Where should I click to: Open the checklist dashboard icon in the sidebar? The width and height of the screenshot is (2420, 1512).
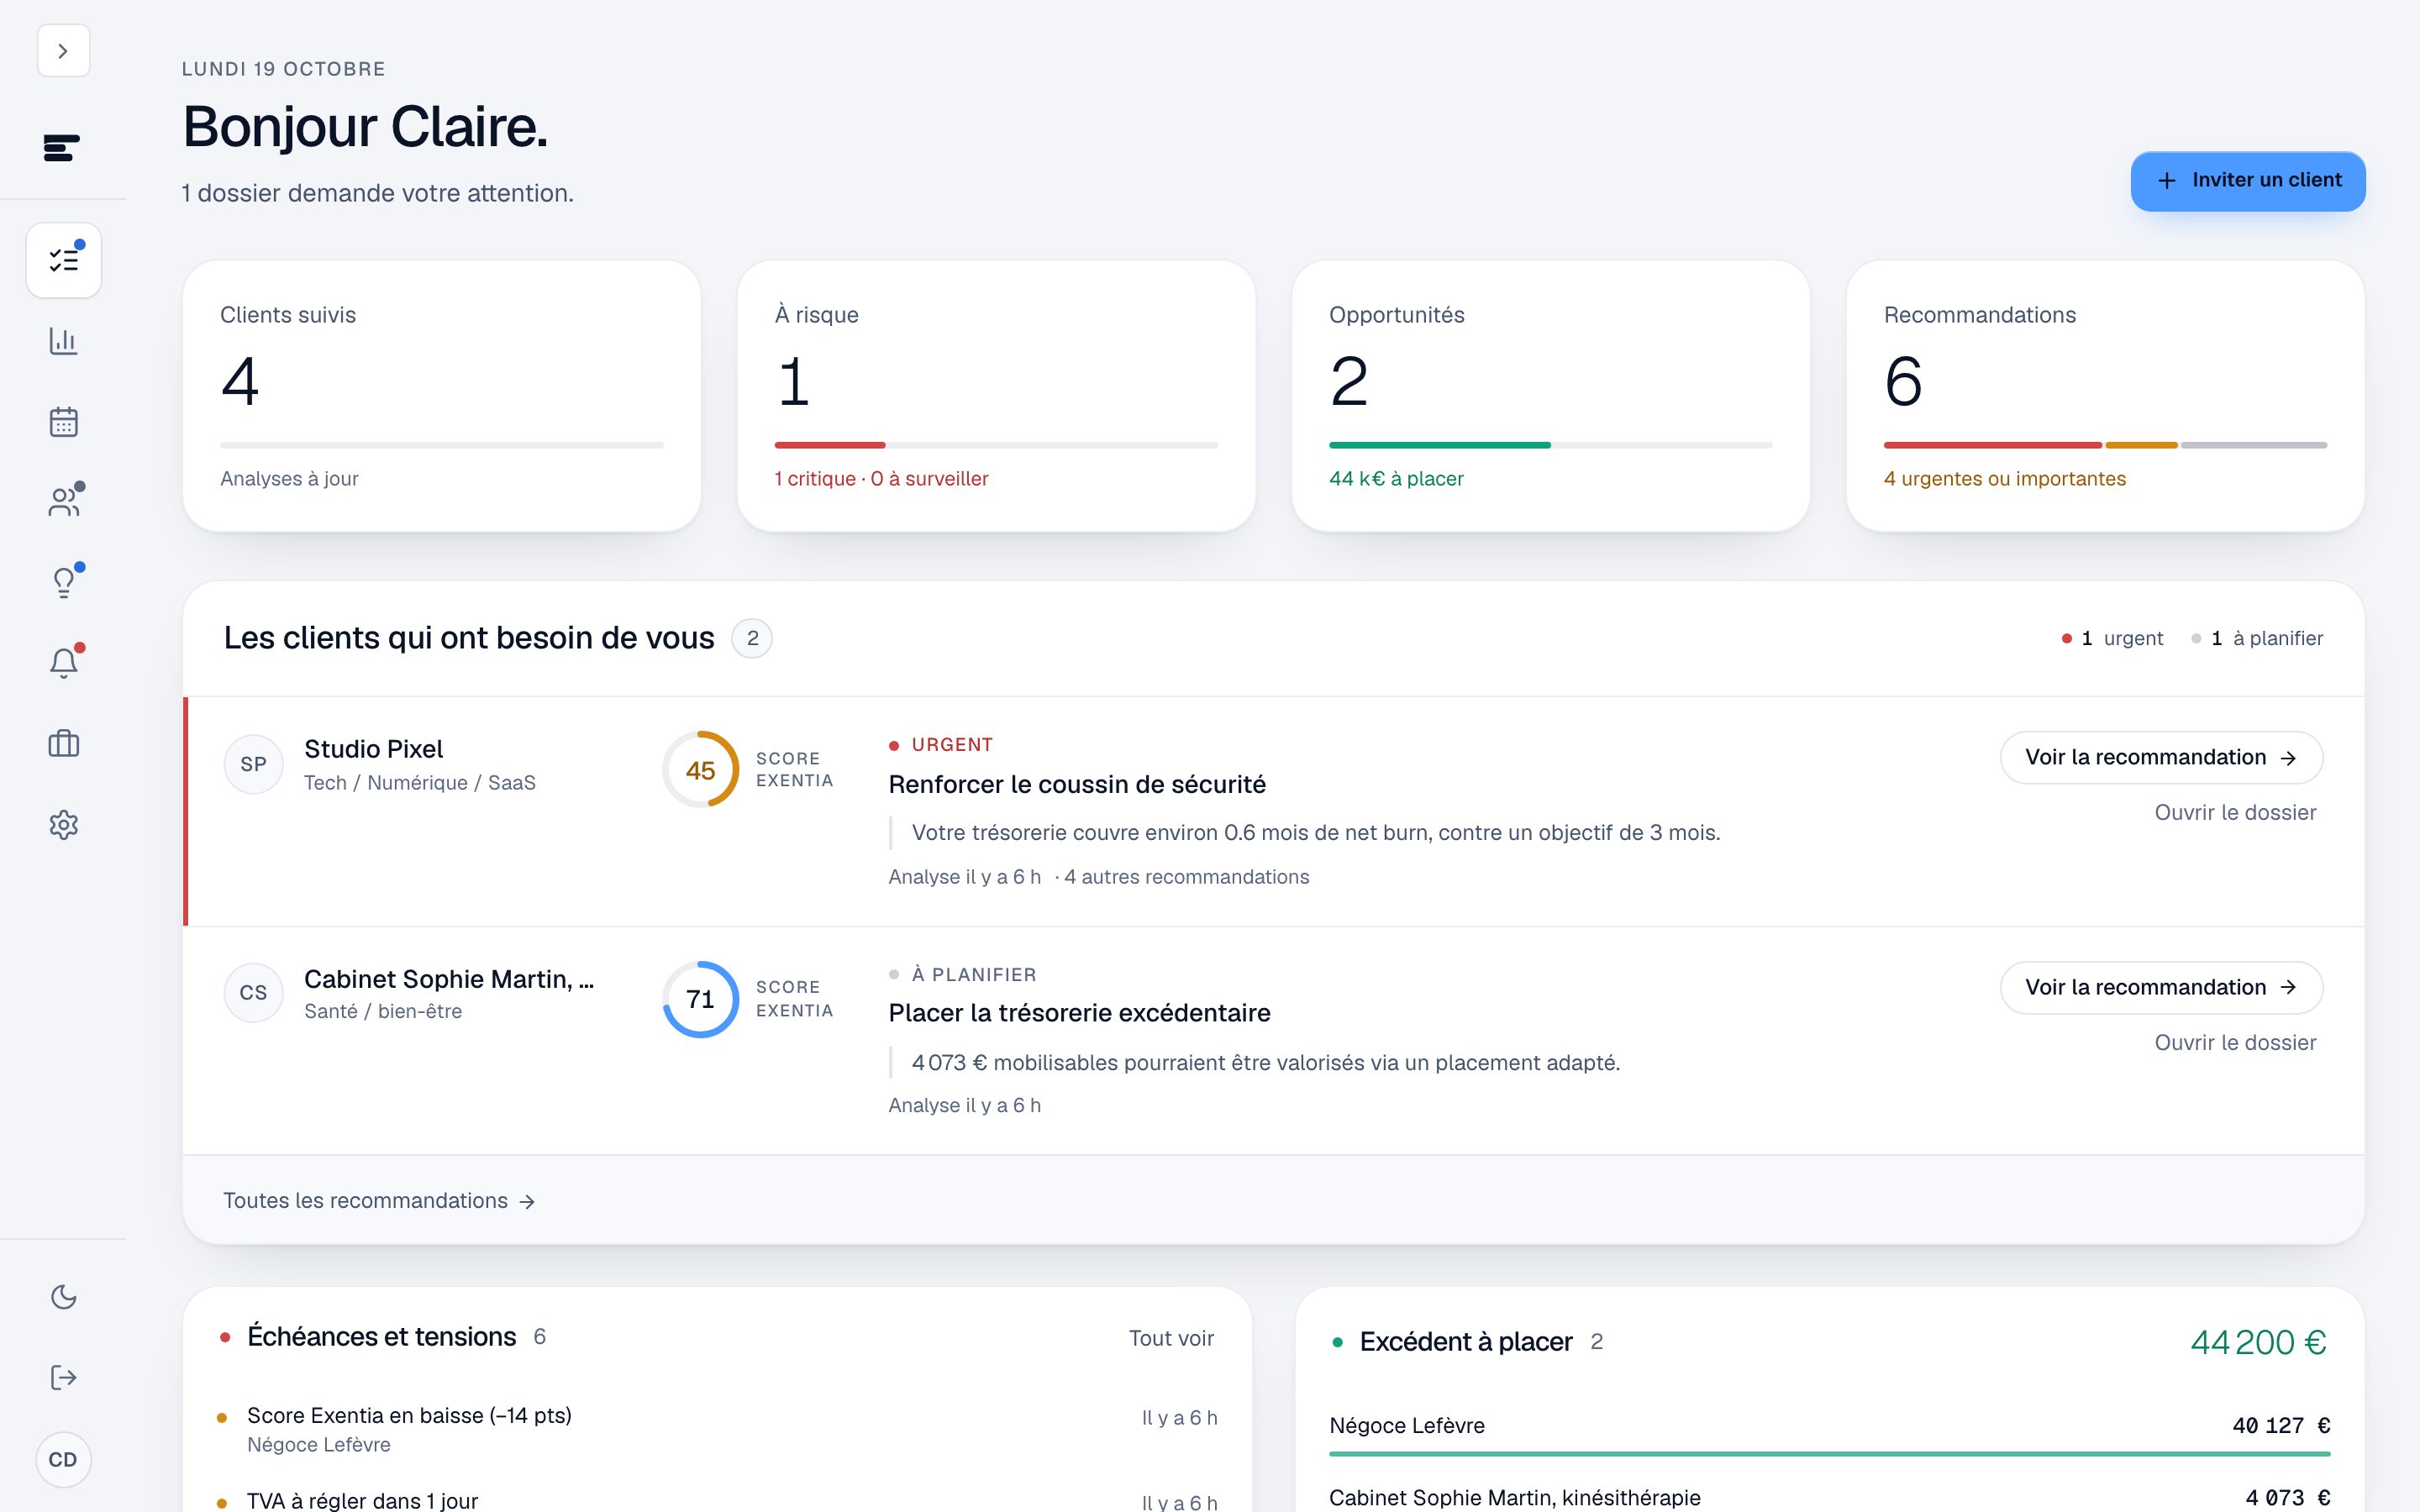point(63,260)
